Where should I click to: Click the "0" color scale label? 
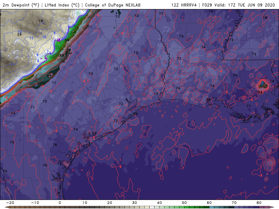[x=60, y=203]
